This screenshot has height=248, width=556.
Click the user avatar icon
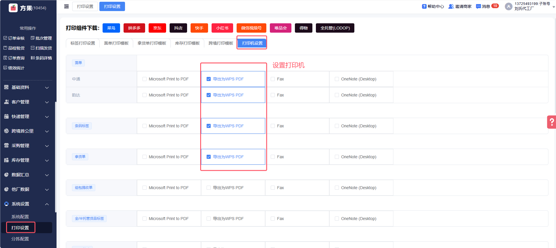(x=508, y=6)
